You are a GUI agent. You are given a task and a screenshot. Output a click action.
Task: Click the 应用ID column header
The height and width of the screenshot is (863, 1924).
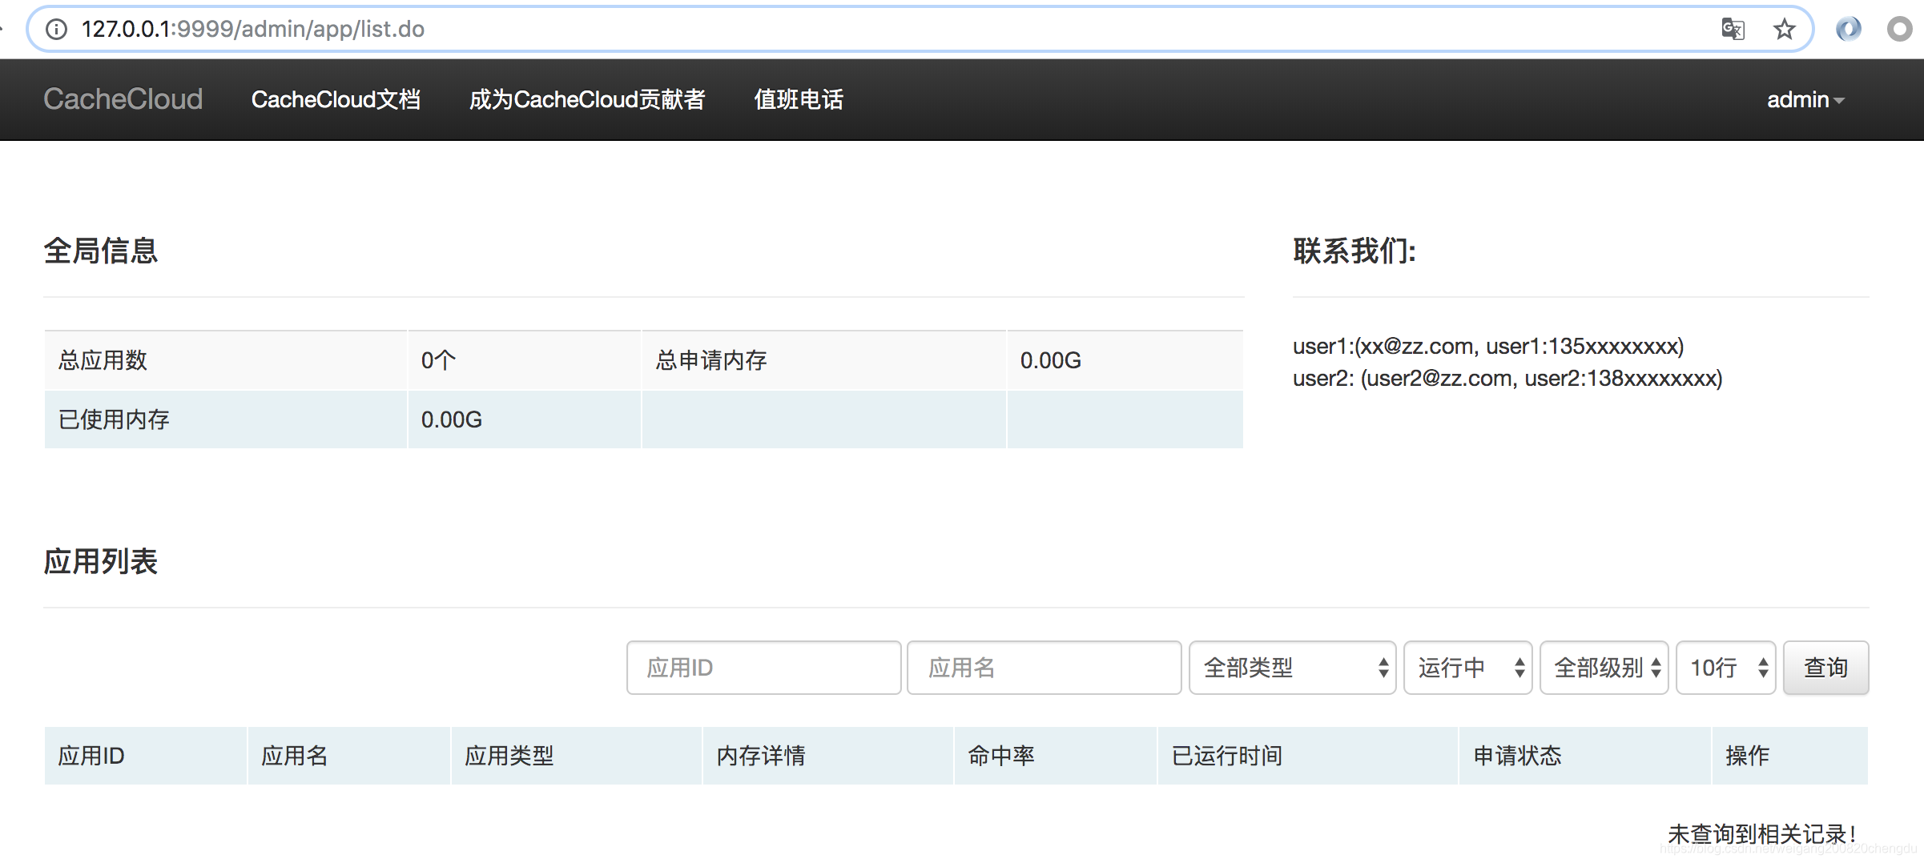tap(145, 756)
